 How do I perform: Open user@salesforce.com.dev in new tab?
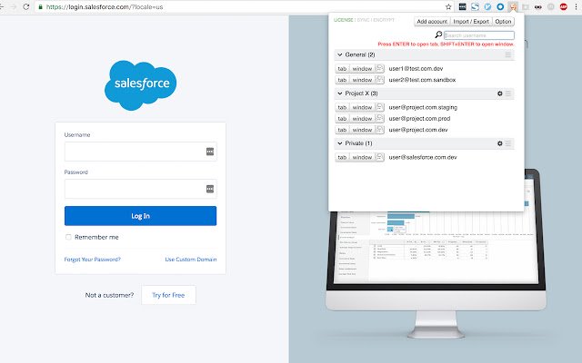pyautogui.click(x=342, y=157)
